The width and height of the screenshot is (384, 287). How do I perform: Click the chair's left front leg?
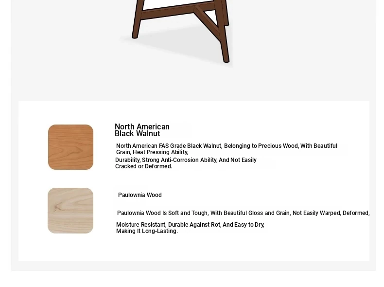click(138, 19)
